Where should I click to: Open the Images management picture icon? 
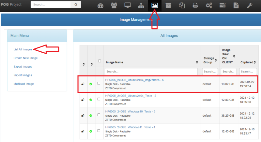(155, 6)
